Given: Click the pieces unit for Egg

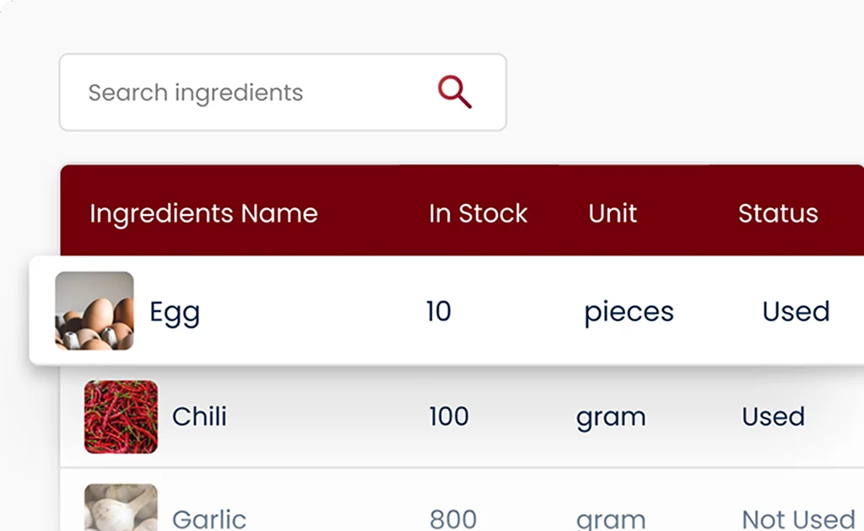Looking at the screenshot, I should 629,313.
